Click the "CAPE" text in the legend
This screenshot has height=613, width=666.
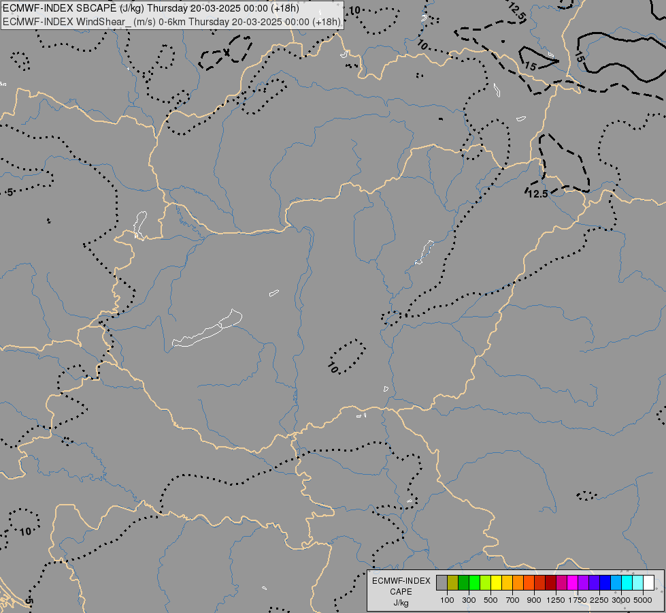pyautogui.click(x=401, y=592)
